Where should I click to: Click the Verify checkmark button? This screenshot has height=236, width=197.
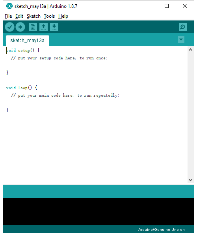9,27
